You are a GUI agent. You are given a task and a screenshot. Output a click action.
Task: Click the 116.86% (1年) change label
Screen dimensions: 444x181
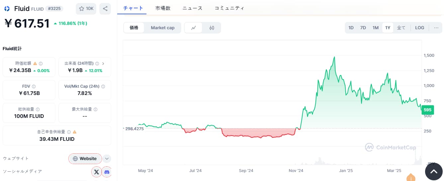[x=70, y=24]
